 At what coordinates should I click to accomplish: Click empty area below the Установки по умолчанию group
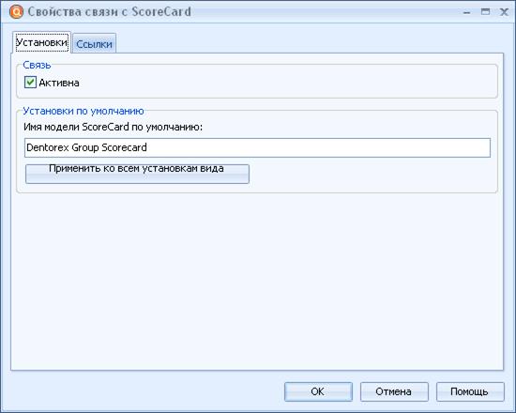click(x=257, y=280)
